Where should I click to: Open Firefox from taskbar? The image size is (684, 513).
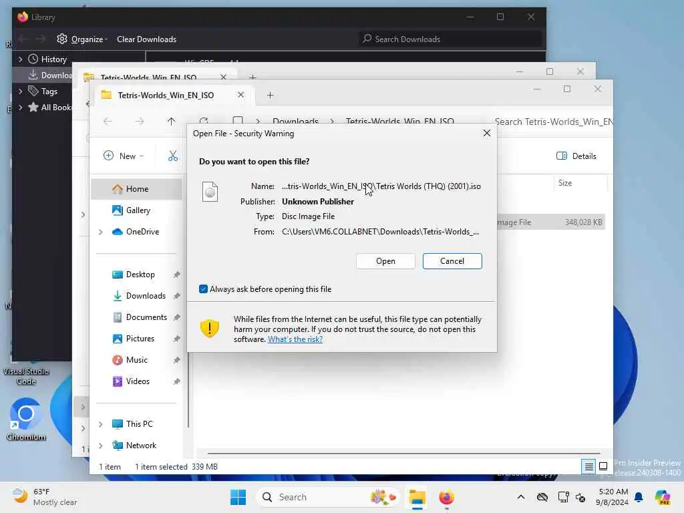[446, 497]
